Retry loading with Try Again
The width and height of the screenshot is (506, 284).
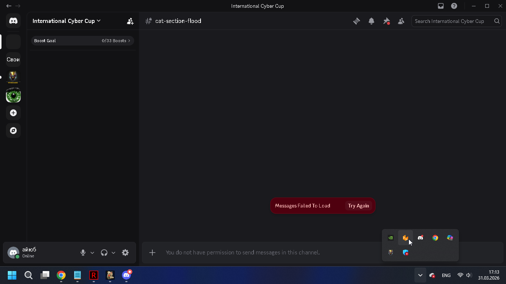coord(358,206)
